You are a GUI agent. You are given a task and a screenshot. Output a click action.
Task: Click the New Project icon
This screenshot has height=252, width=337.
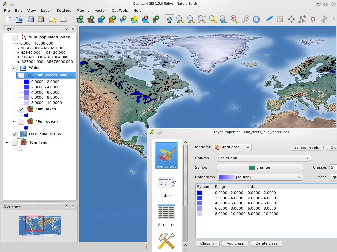8,19
